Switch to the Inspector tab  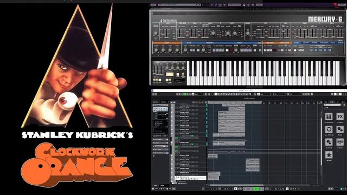click(x=156, y=102)
